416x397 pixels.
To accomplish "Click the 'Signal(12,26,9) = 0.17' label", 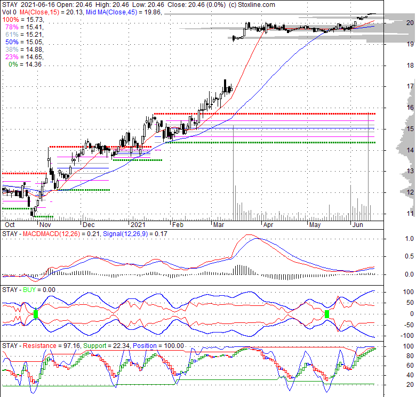I will coord(135,234).
